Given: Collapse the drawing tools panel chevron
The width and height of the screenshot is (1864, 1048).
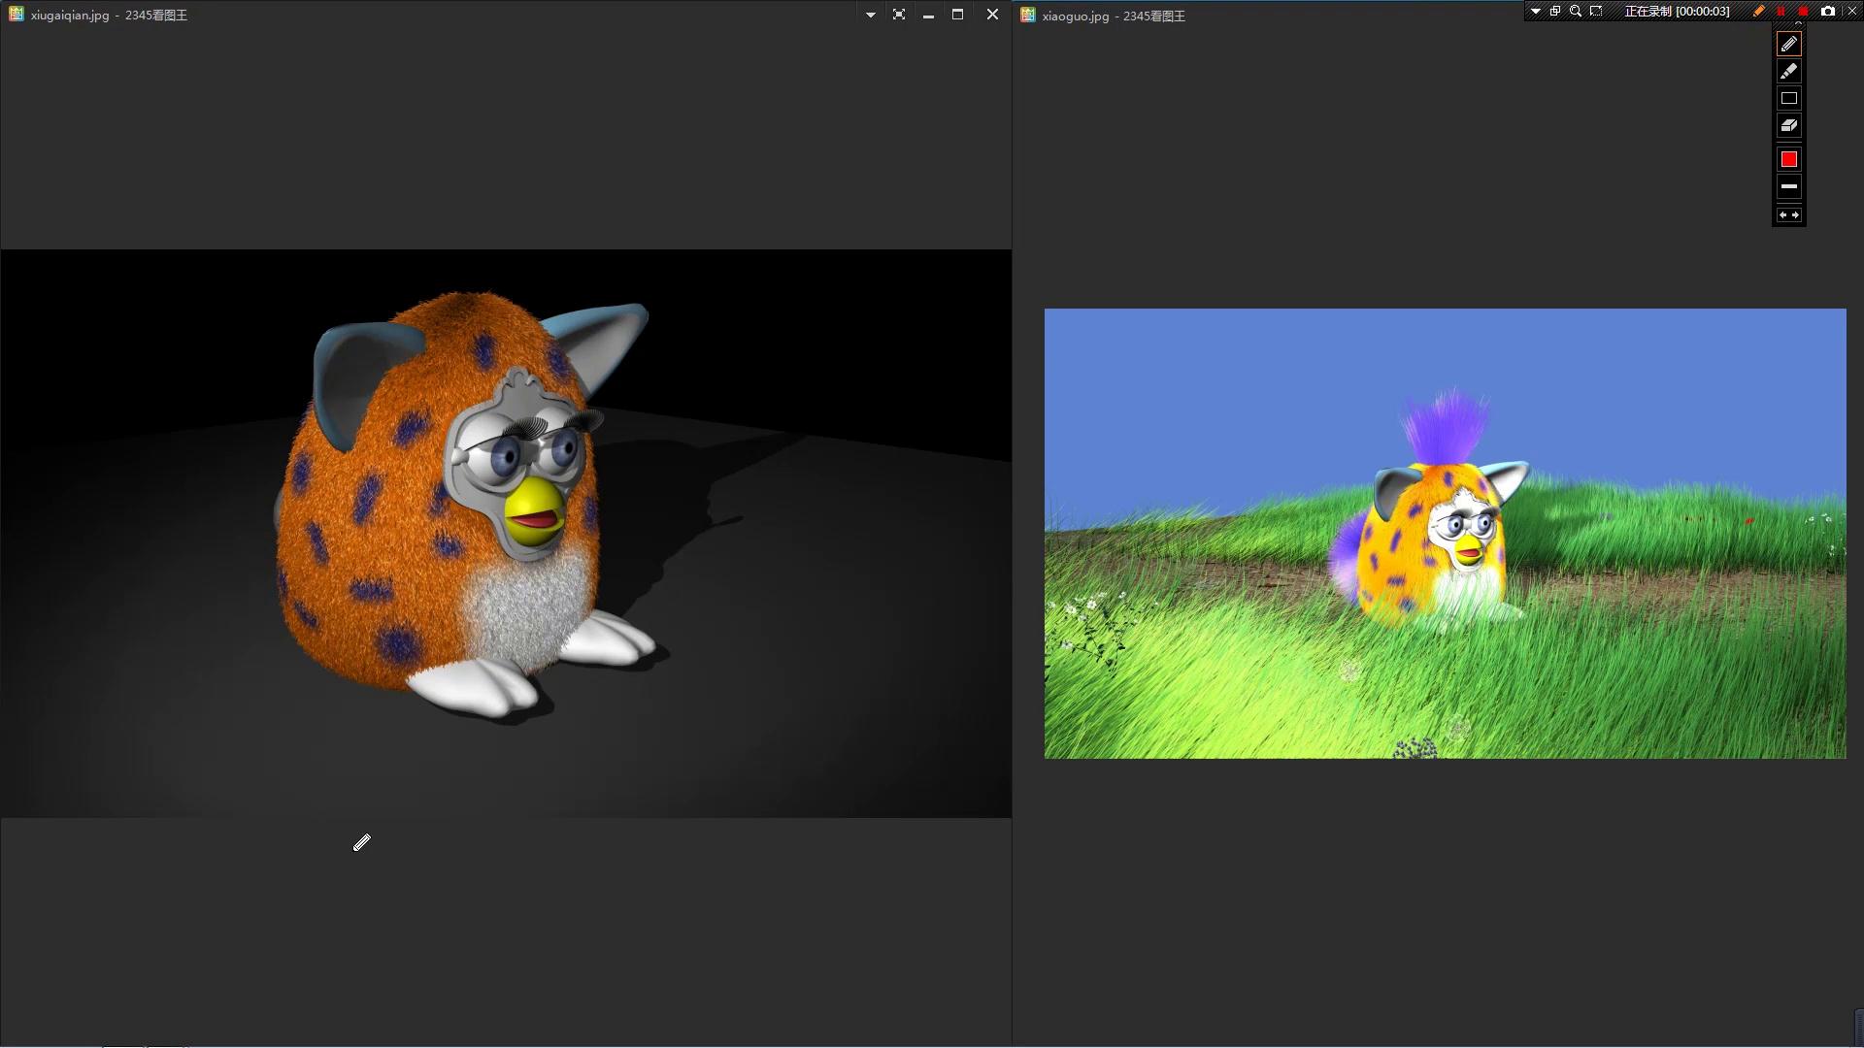Looking at the screenshot, I should (x=1798, y=24).
